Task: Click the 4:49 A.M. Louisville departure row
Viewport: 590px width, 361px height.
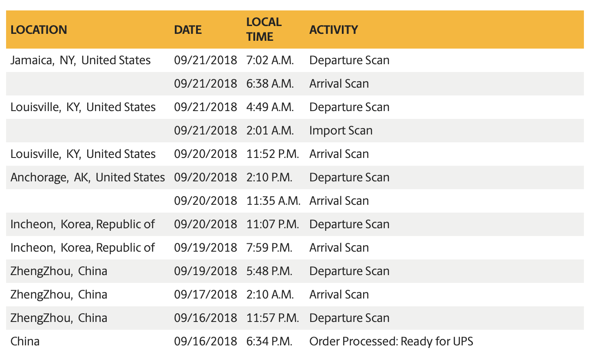Action: point(349,107)
